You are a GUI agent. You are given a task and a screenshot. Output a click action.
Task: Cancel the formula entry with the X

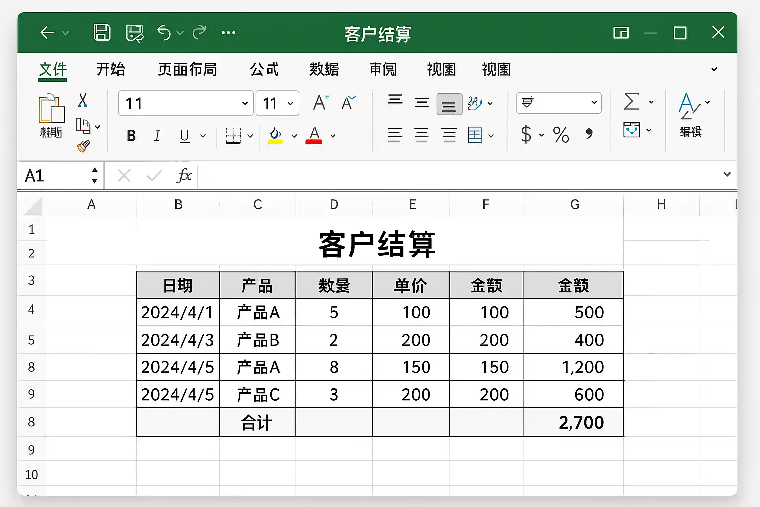click(x=124, y=175)
